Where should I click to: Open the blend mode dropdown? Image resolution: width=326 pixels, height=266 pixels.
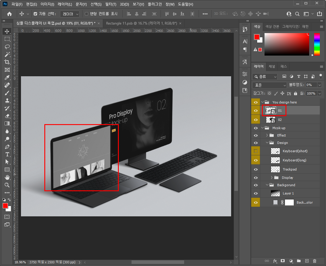270,85
